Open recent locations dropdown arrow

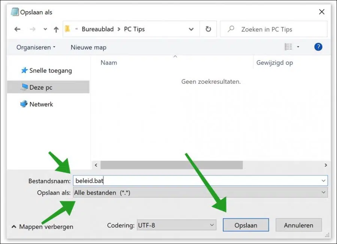[x=45, y=29]
